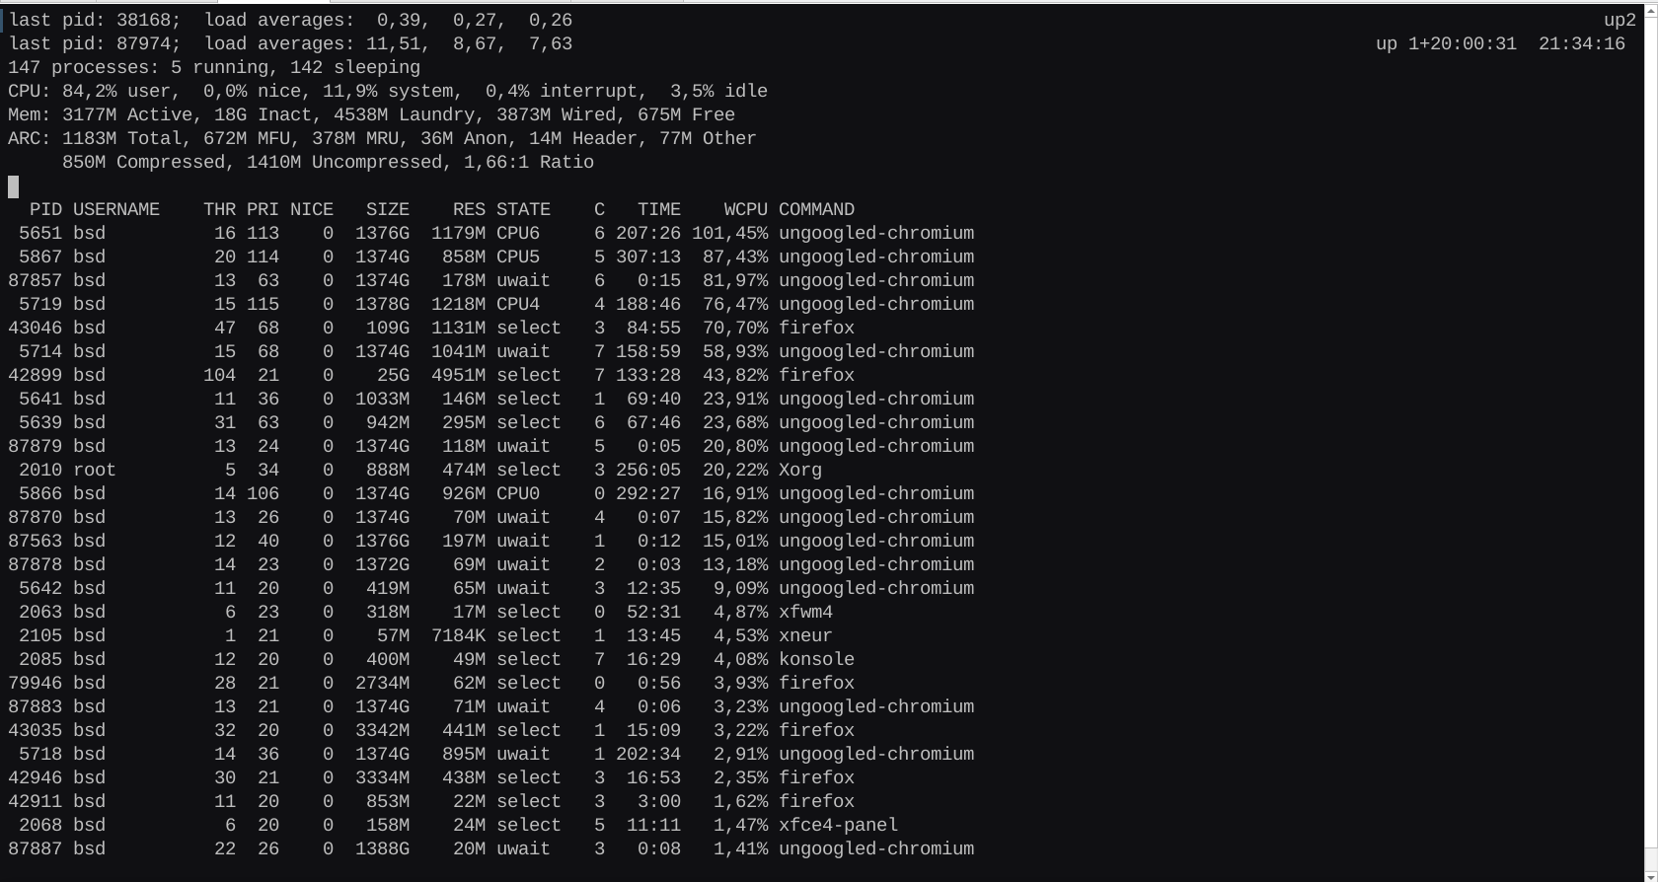Click PID 43046 of the firefox process
This screenshot has width=1658, height=882.
(x=35, y=328)
